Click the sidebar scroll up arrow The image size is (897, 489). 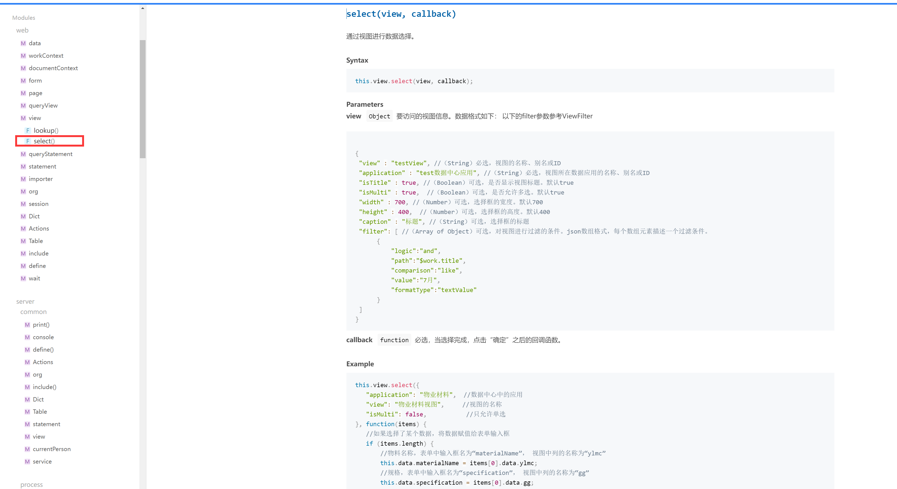point(142,8)
